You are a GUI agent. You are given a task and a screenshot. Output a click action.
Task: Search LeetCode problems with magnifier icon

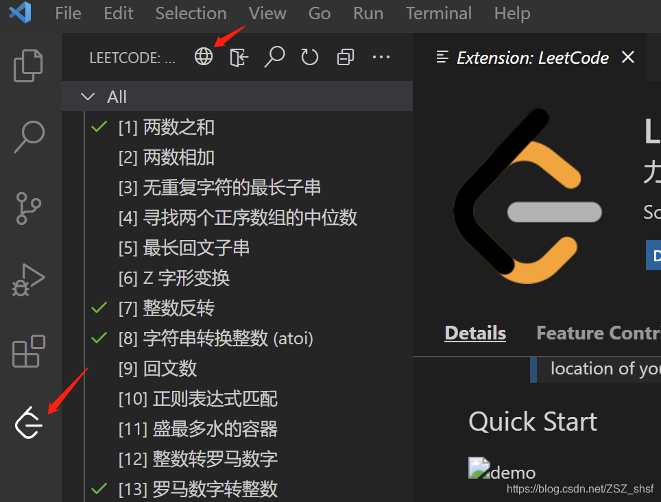pos(274,57)
